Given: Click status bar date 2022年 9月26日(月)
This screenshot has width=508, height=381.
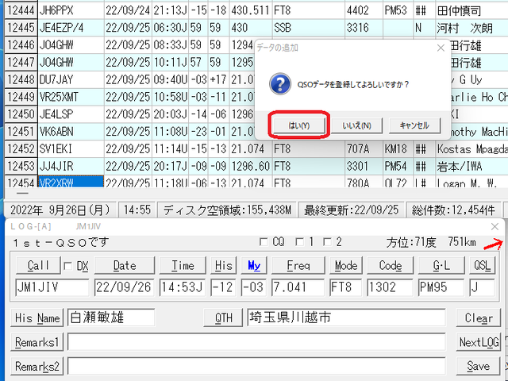Looking at the screenshot, I should click(60, 210).
